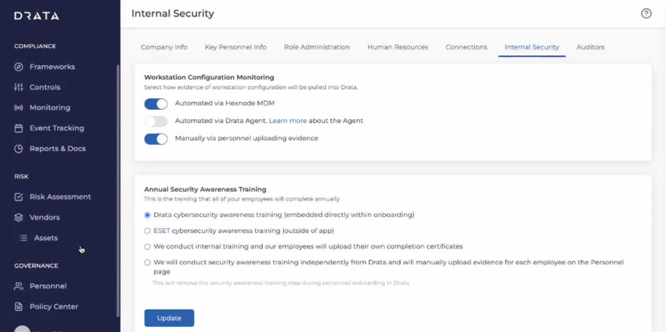Click the Internal Security page title

pos(172,14)
